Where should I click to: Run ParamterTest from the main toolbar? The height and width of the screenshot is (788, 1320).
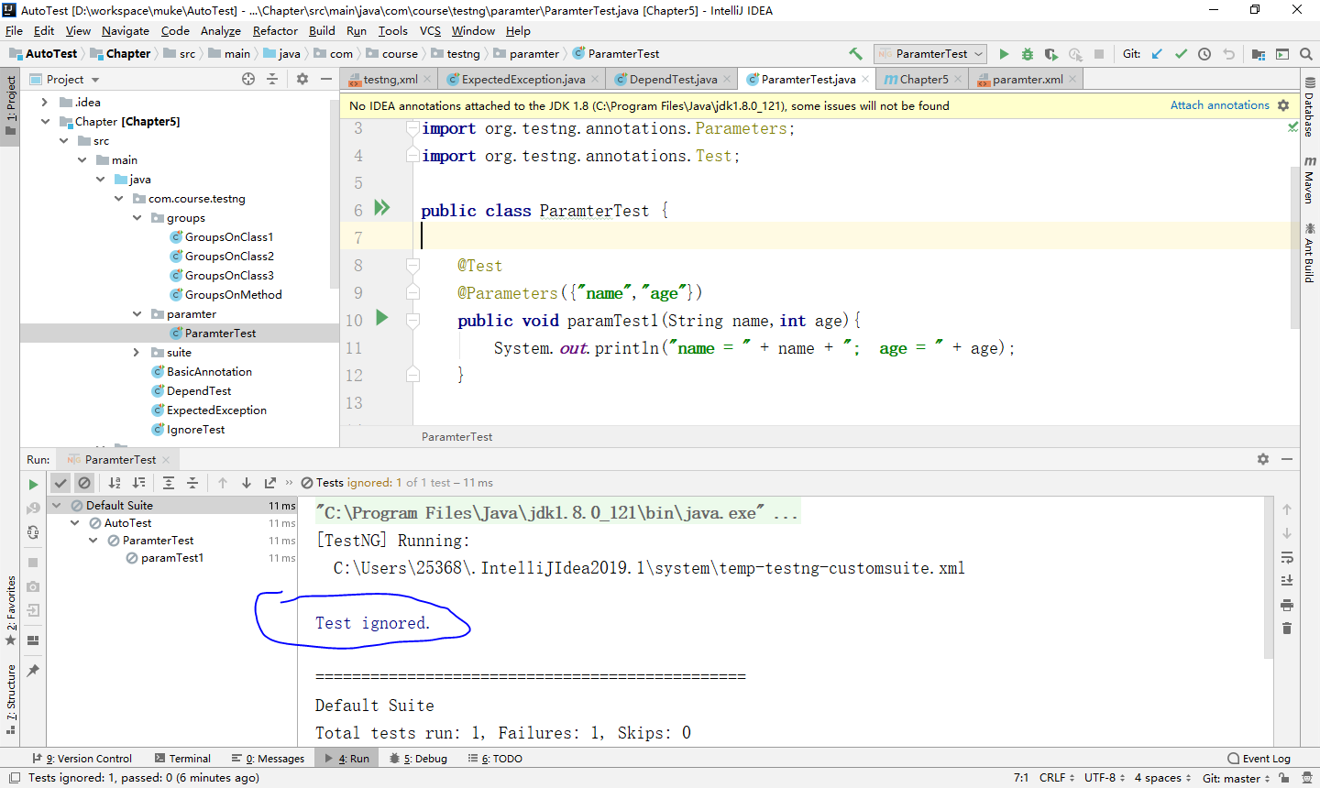point(1004,54)
